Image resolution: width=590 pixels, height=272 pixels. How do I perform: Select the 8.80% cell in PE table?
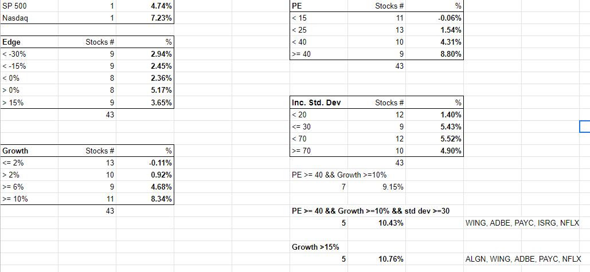click(435, 54)
